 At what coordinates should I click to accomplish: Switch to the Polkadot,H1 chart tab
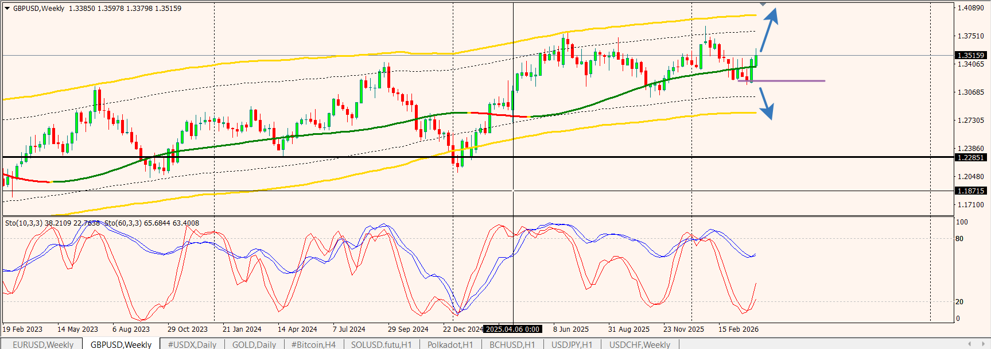(450, 344)
